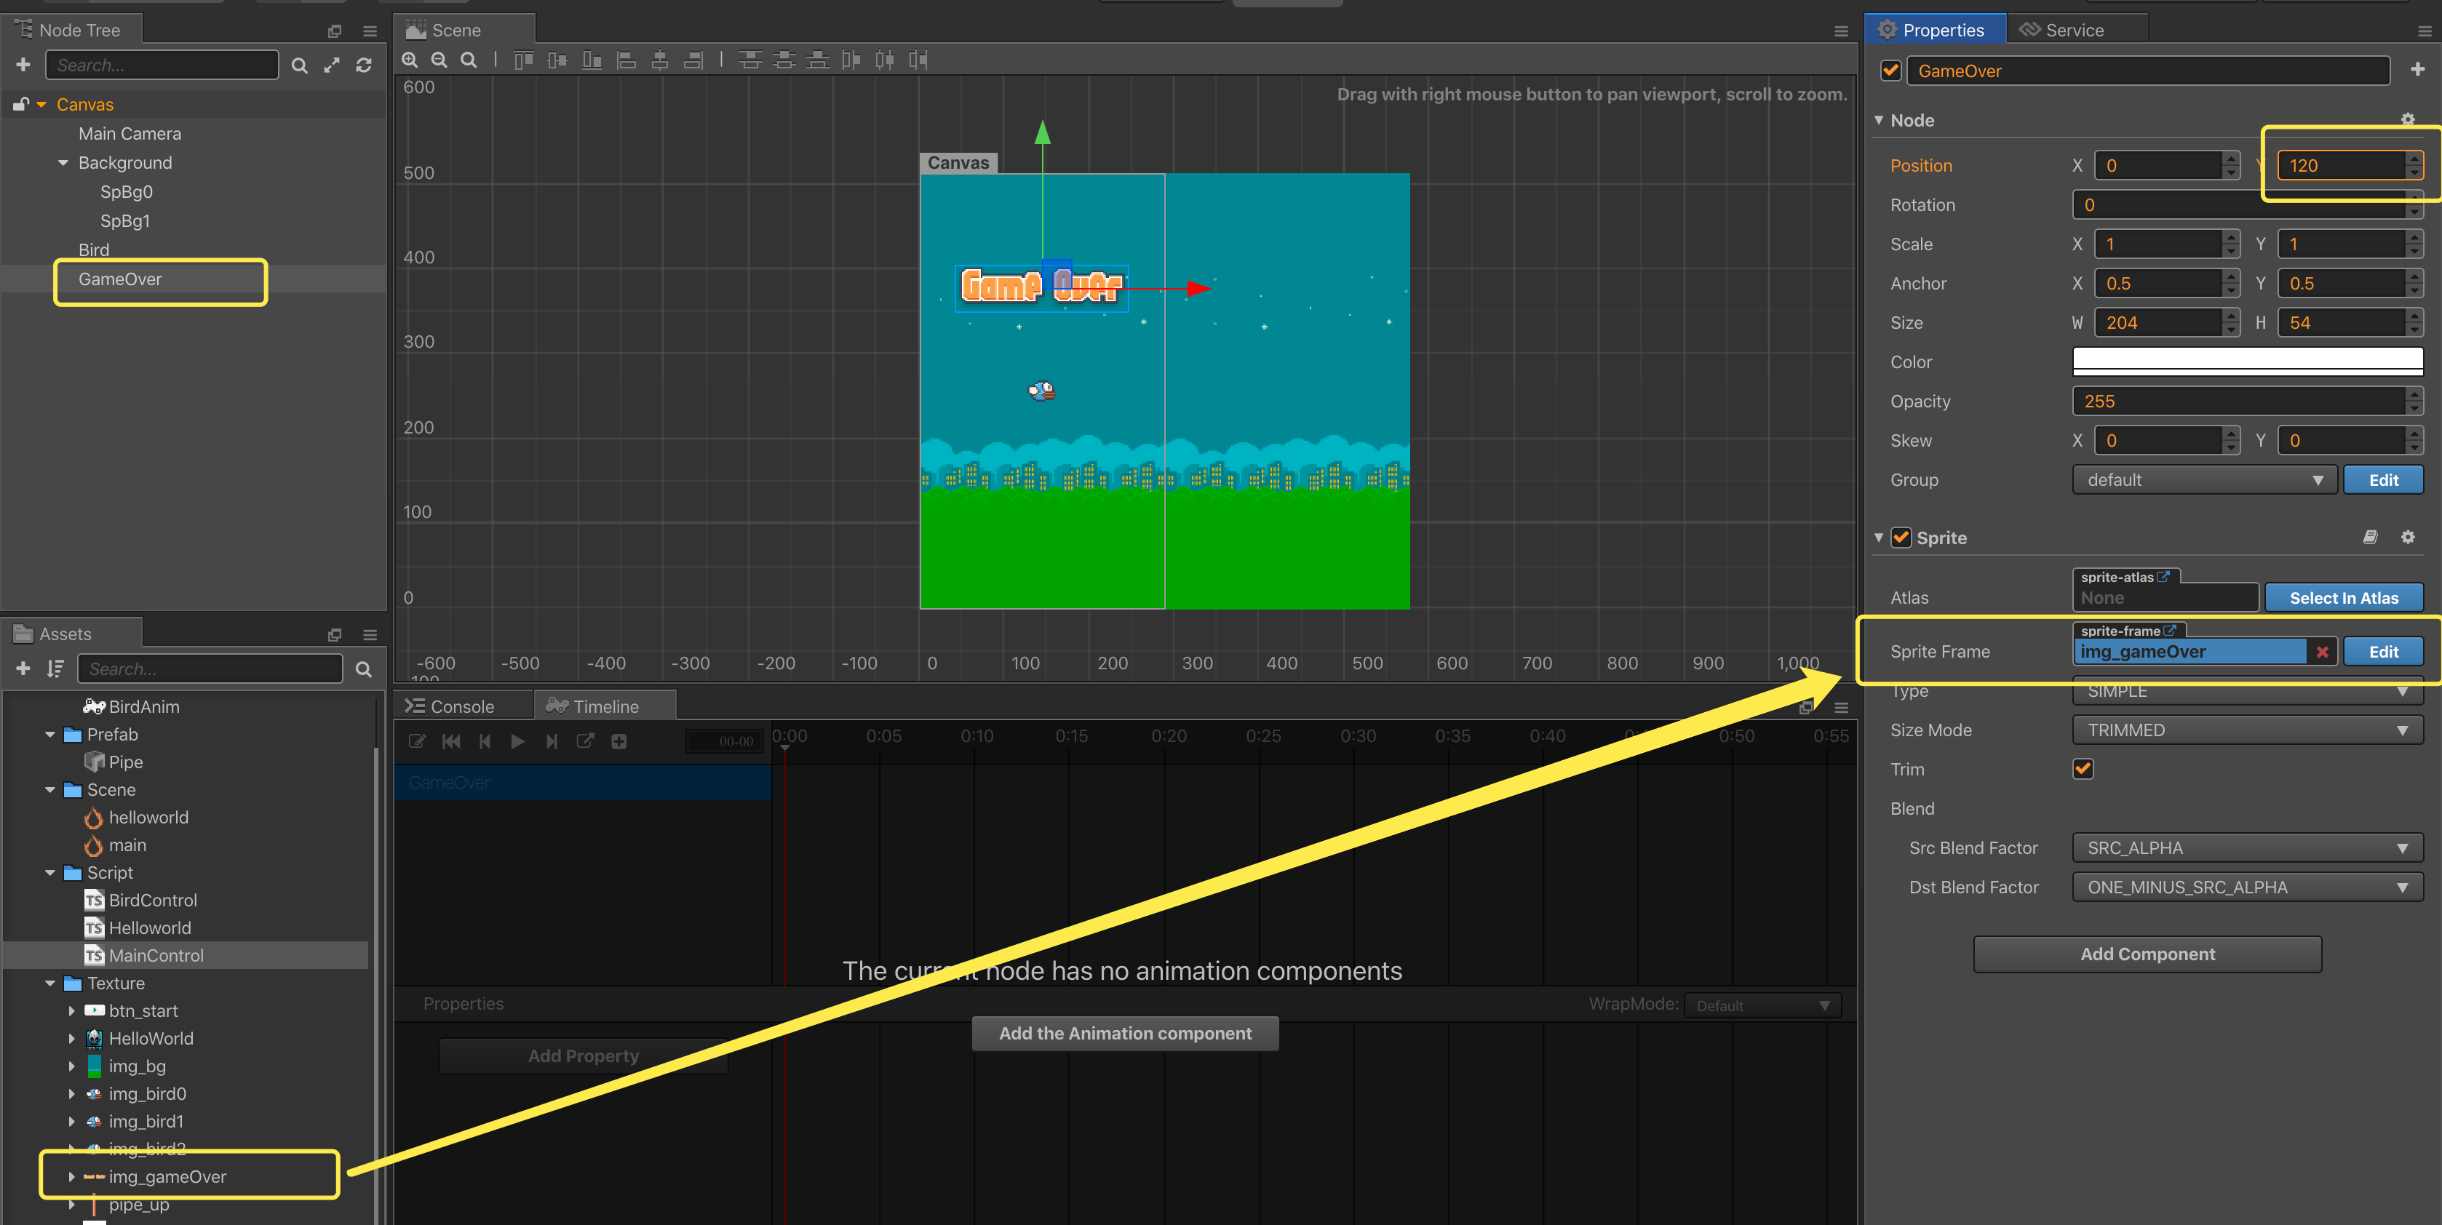2442x1225 pixels.
Task: Click the align right icon
Action: (x=694, y=60)
